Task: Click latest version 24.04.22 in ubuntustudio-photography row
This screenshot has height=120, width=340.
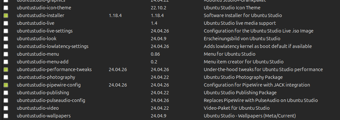Action: click(x=160, y=77)
